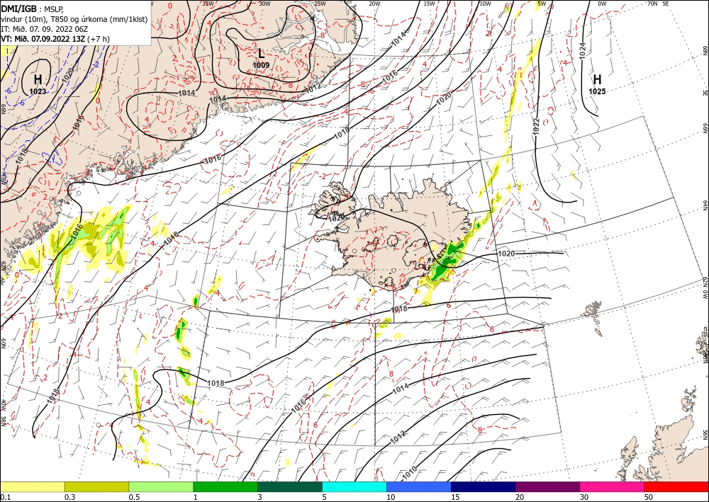Click the '30W' longitude label

tap(264, 4)
